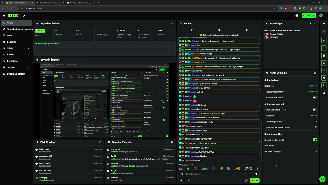Click the play circle icon in right sidebar
Viewport: 328px width, 185px height.
click(x=324, y=70)
